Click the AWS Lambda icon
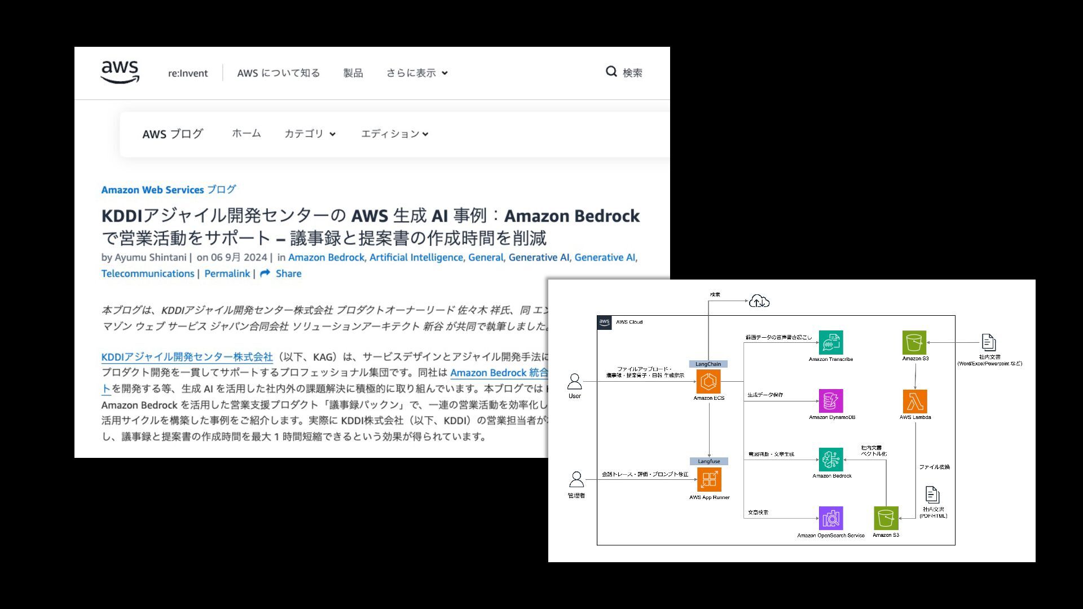This screenshot has width=1083, height=609. tap(914, 401)
